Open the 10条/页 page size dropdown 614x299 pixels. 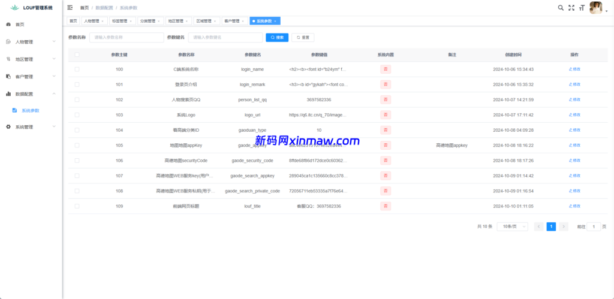[512, 226]
